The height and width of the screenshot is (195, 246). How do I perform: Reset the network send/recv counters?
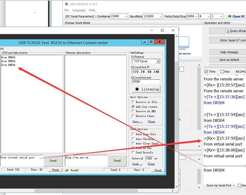[x=158, y=170]
